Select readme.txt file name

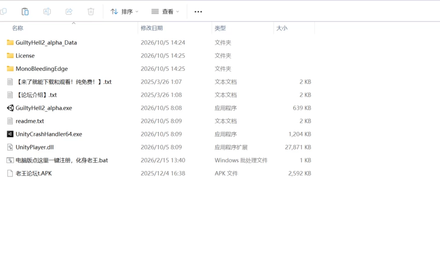pyautogui.click(x=30, y=121)
